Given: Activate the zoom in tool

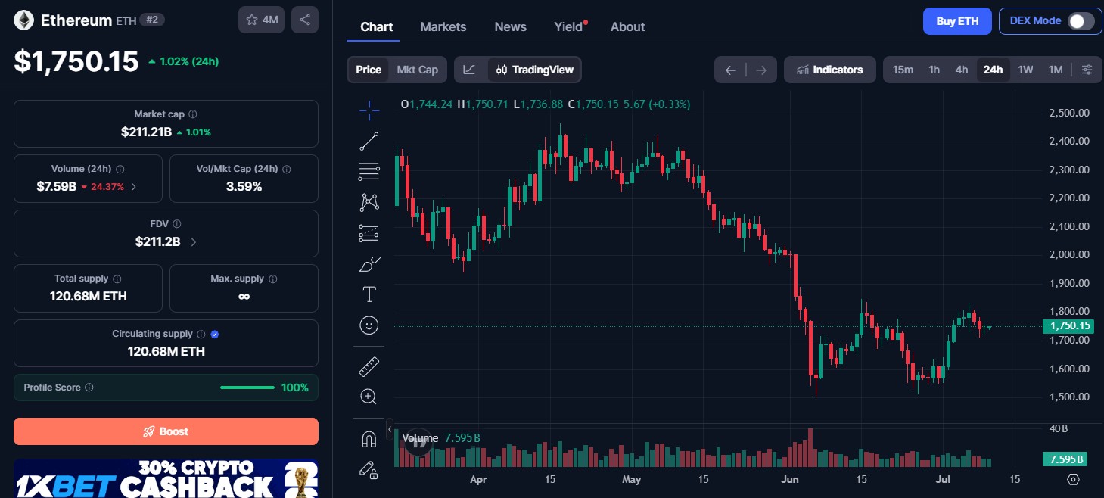Looking at the screenshot, I should (369, 397).
